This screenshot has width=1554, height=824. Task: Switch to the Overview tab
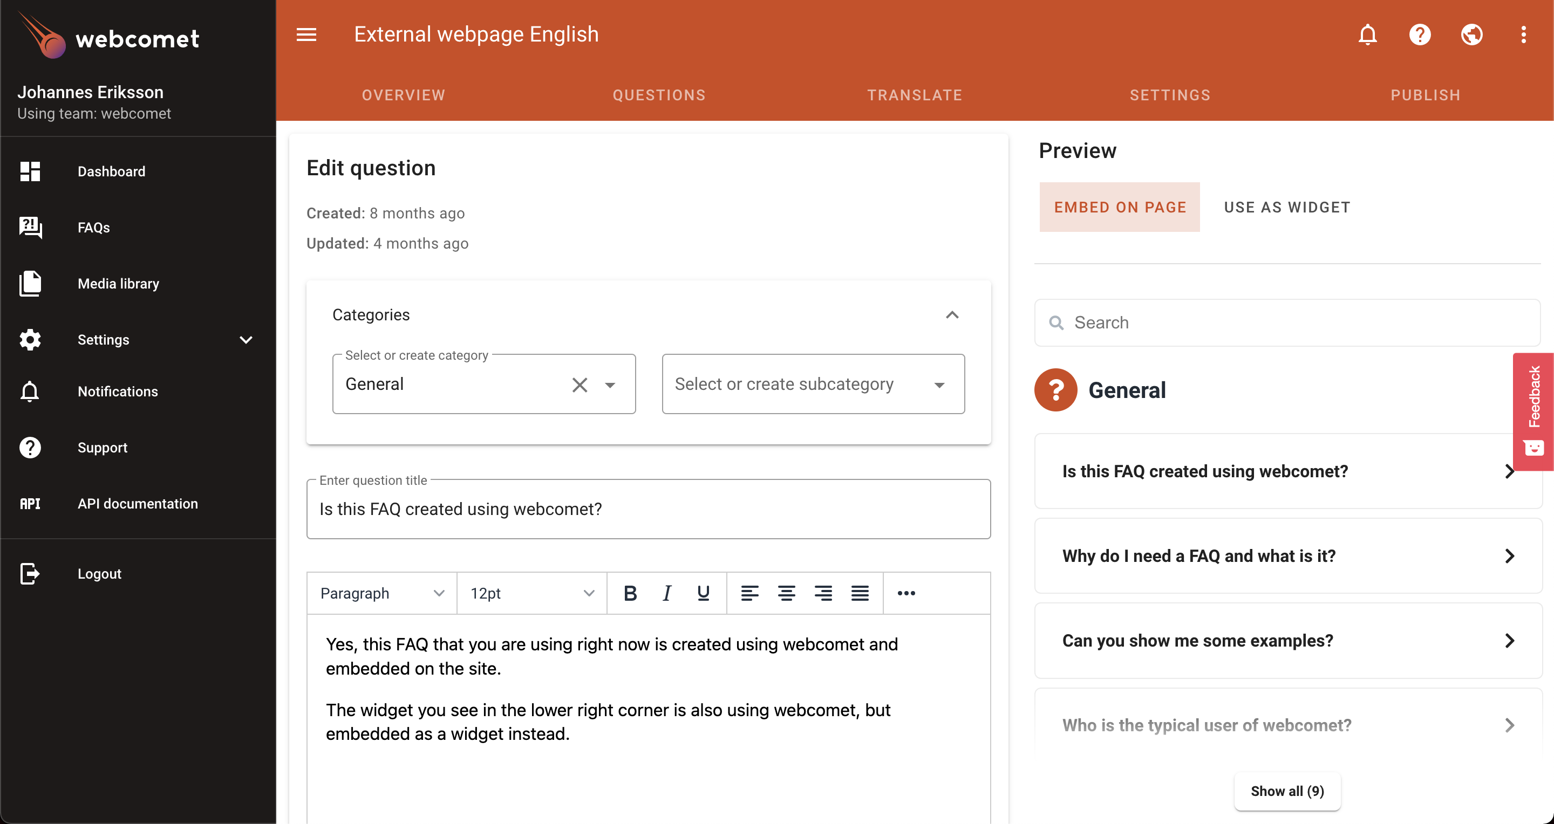(404, 95)
